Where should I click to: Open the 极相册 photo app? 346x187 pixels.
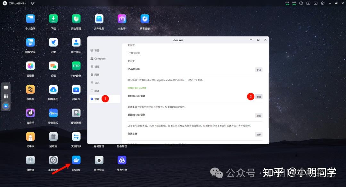pyautogui.click(x=30, y=66)
